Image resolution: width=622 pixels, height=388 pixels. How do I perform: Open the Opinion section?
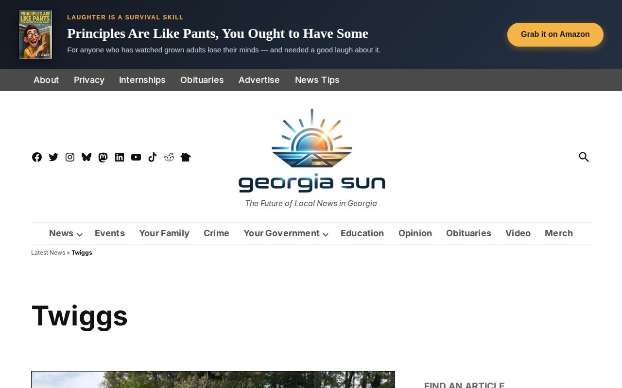tap(415, 233)
